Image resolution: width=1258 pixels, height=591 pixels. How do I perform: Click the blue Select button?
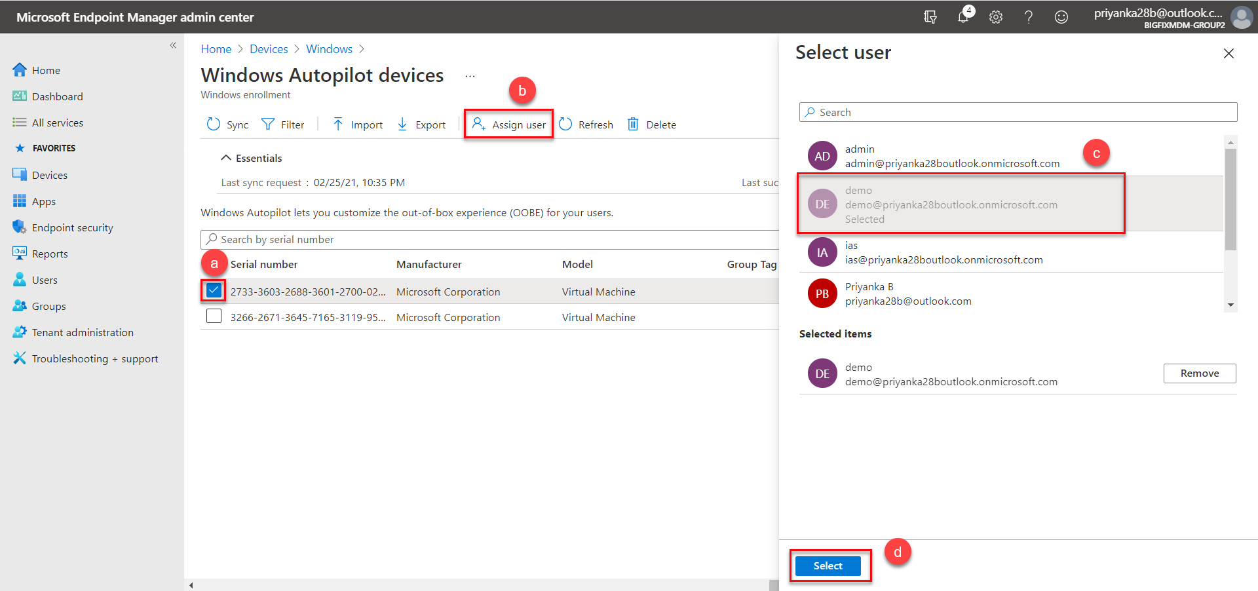[x=828, y=565]
